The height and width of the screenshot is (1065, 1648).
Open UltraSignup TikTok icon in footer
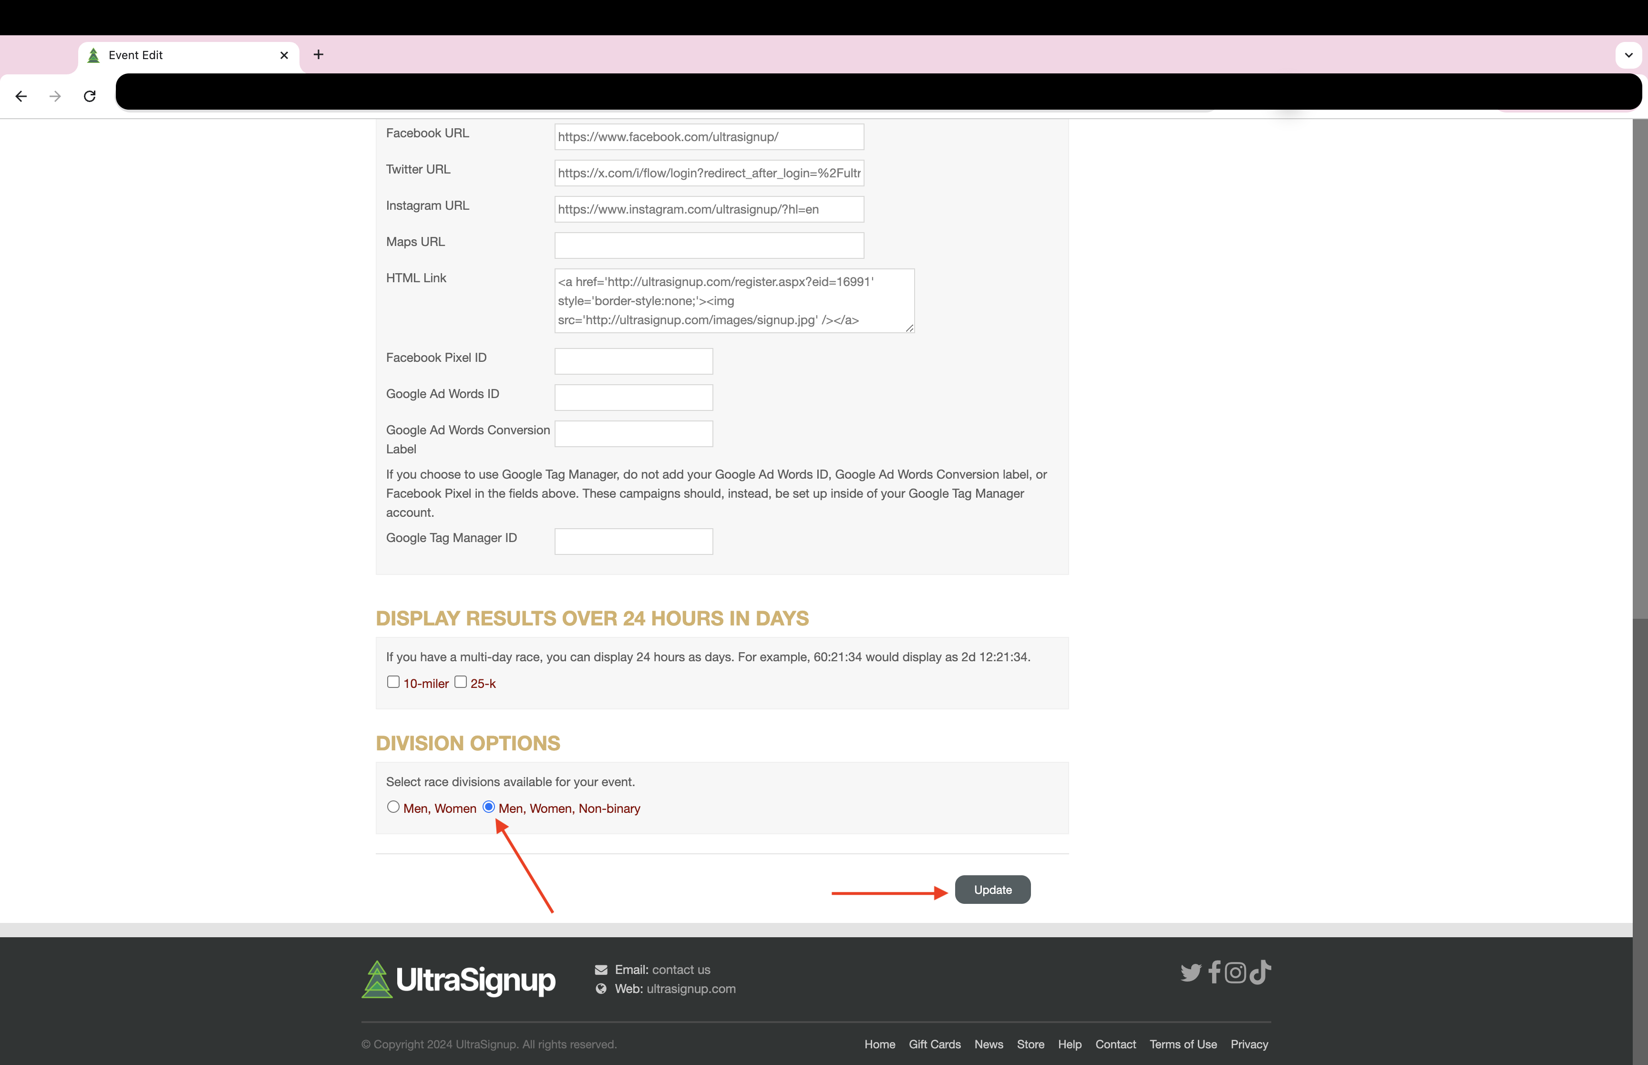[1260, 972]
